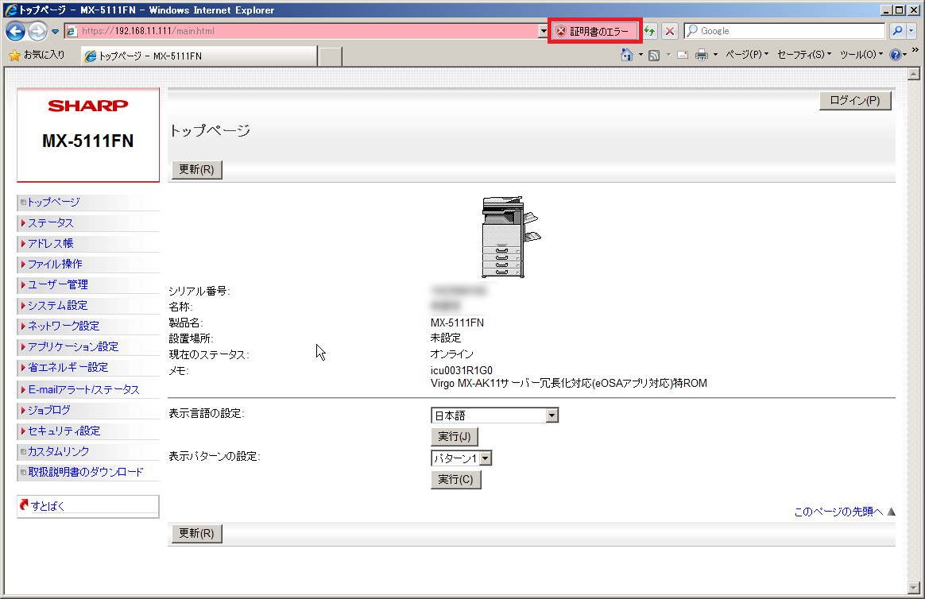
Task: Open ジョブログ in the sidebar
Action: [49, 411]
